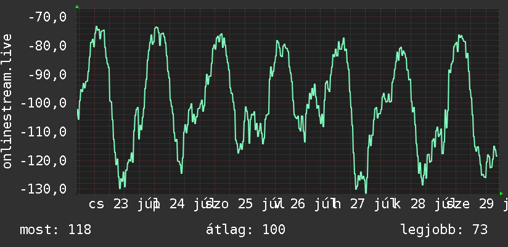The height and width of the screenshot is (247, 508).
Task: Click the -90,0 y-axis label
Action: pos(47,74)
